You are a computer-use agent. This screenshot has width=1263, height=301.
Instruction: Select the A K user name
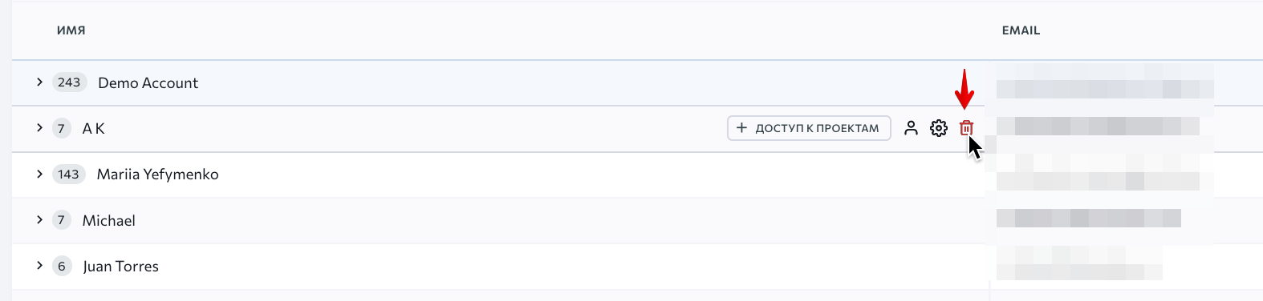[93, 128]
